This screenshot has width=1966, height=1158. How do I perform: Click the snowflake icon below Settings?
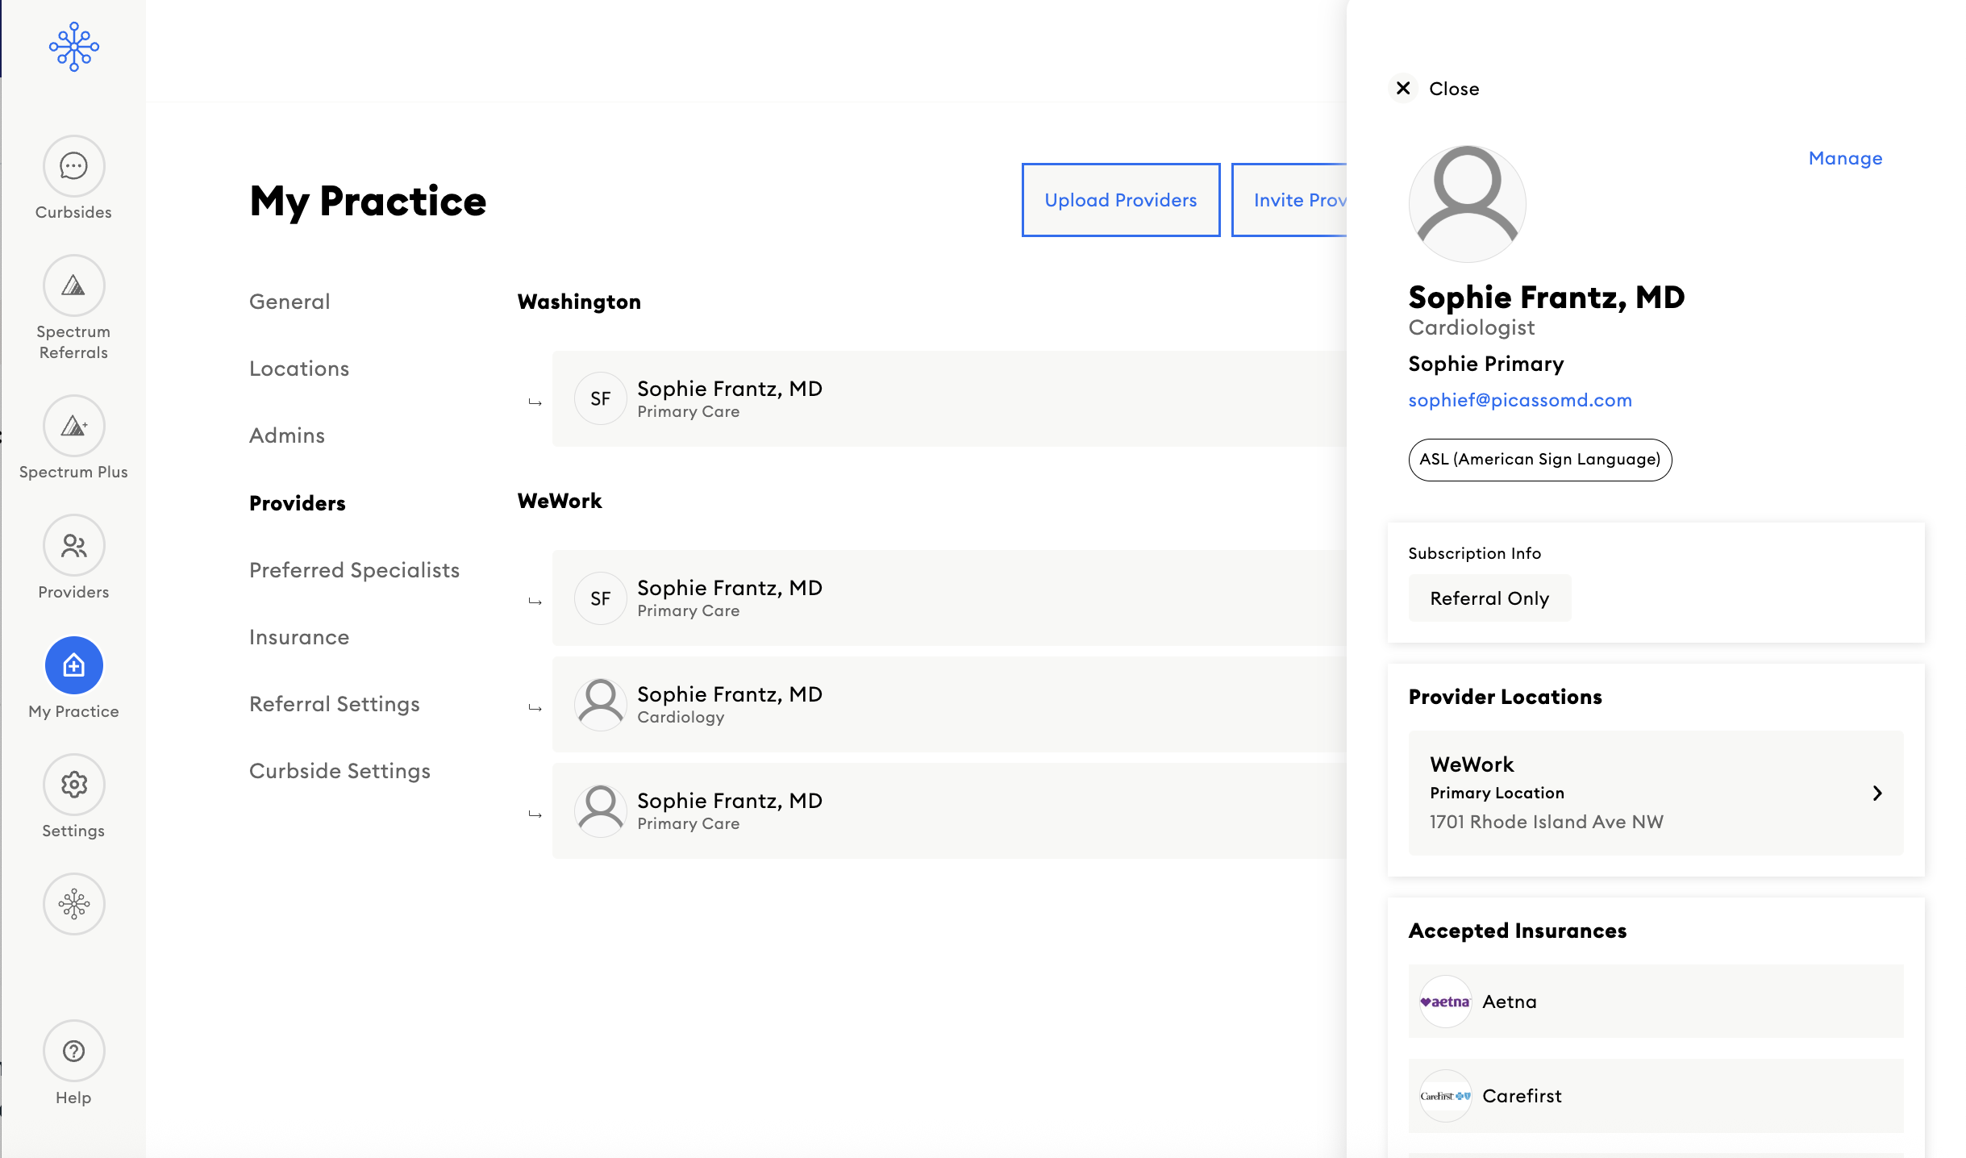click(x=73, y=904)
